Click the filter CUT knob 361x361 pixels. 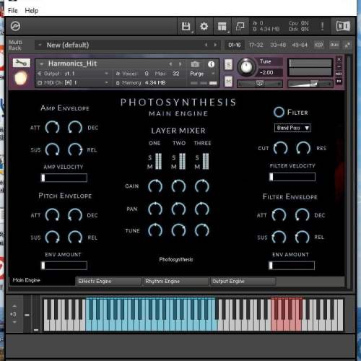click(280, 148)
